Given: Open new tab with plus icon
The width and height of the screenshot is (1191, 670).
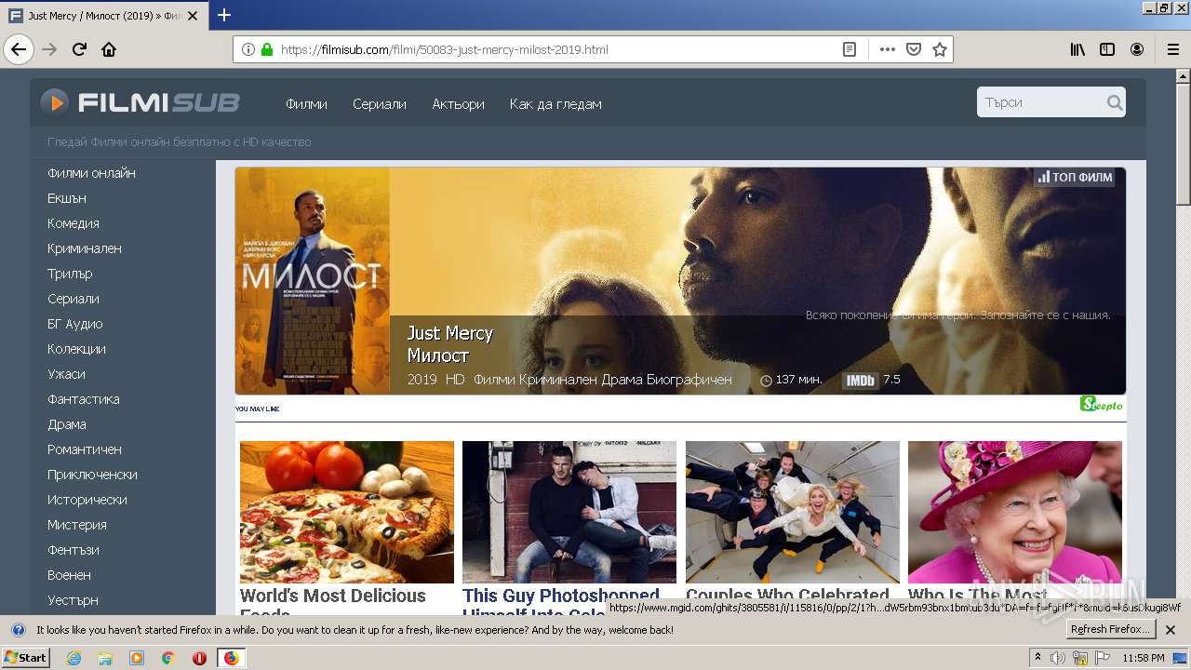Looking at the screenshot, I should 224,15.
